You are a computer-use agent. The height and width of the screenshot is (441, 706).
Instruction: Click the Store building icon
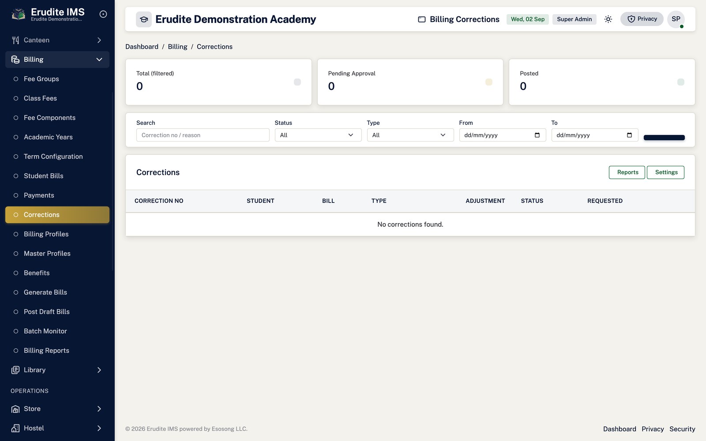tap(15, 409)
